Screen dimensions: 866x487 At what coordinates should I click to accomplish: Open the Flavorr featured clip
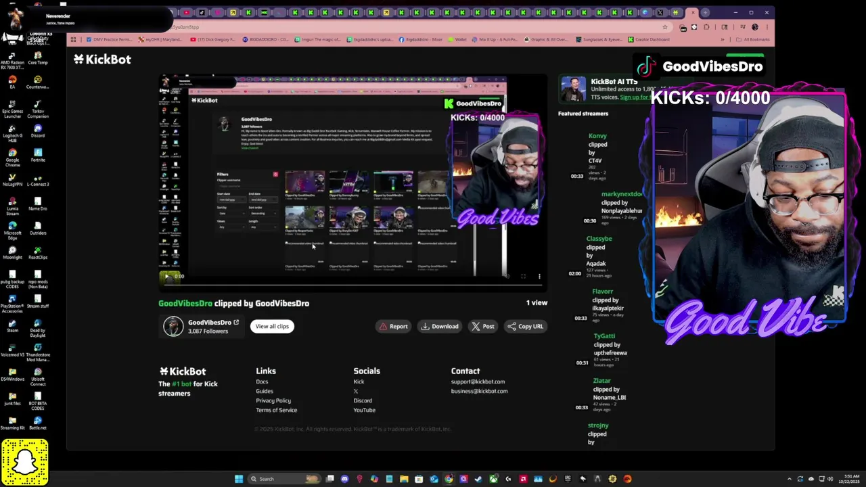coord(602,292)
